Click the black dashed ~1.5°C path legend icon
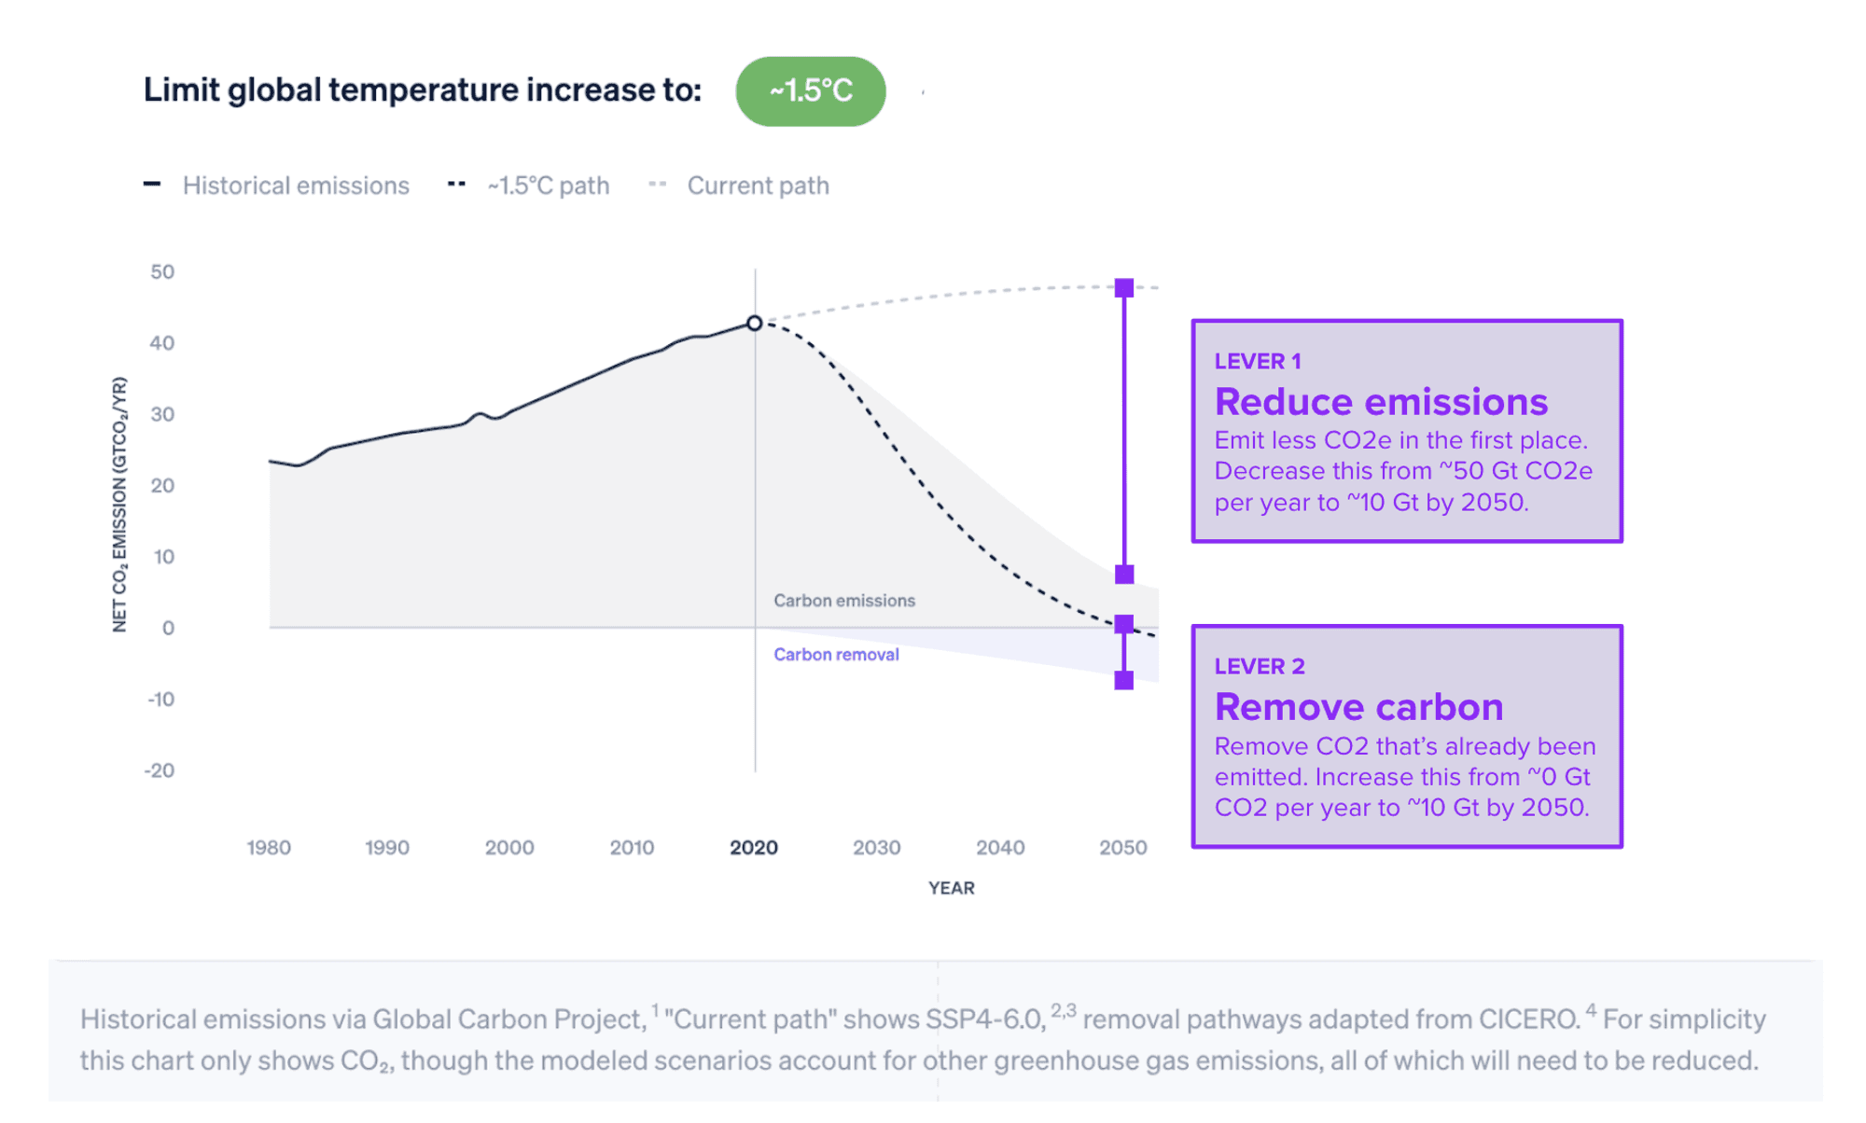Viewport: 1866px width, 1123px height. (456, 184)
